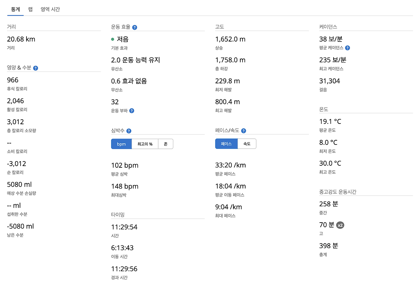Click the x2 badge next to 70 분
The width and height of the screenshot is (419, 287).
pos(340,225)
